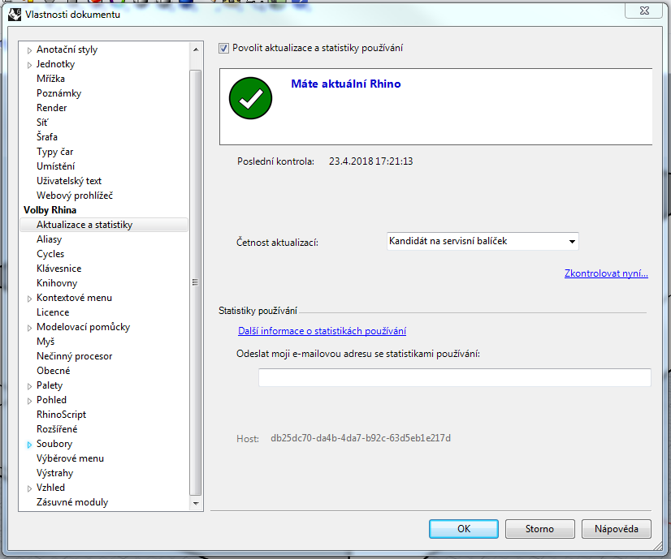Click the tree scrollbar down arrow
This screenshot has height=559, width=671.
196,504
